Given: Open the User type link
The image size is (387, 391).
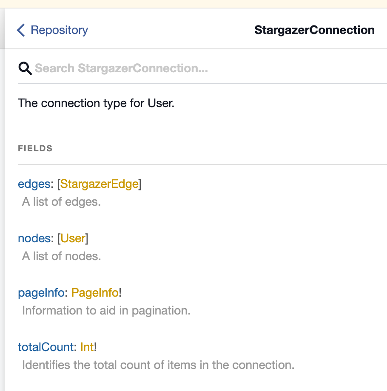Looking at the screenshot, I should [73, 238].
